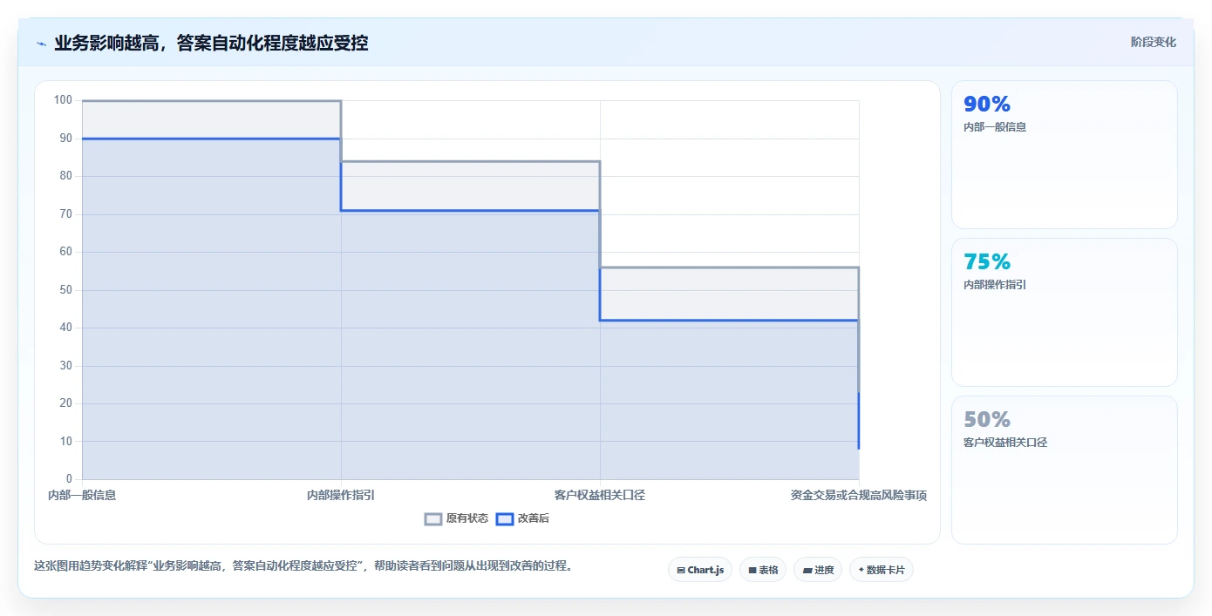Click the y-axis value 100

pyautogui.click(x=63, y=100)
